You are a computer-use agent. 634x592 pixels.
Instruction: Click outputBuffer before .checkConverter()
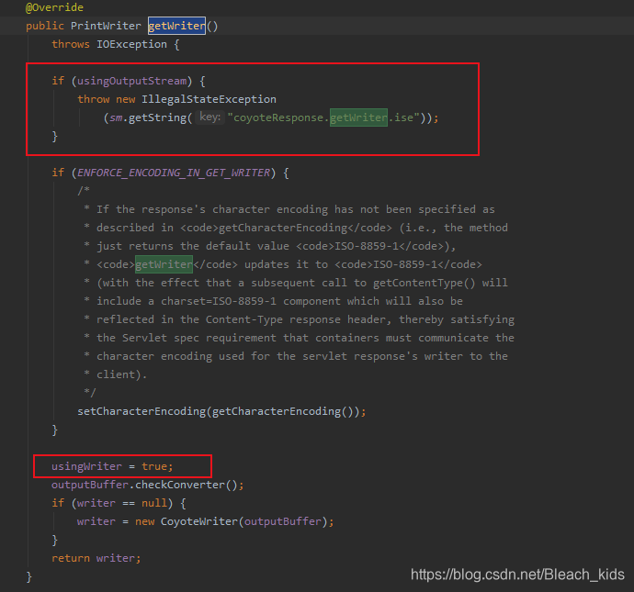click(x=90, y=485)
